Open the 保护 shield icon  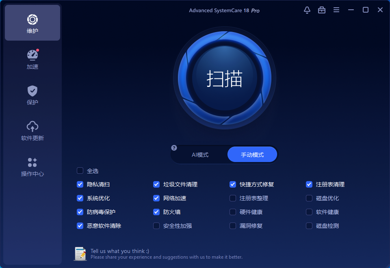pyautogui.click(x=32, y=91)
